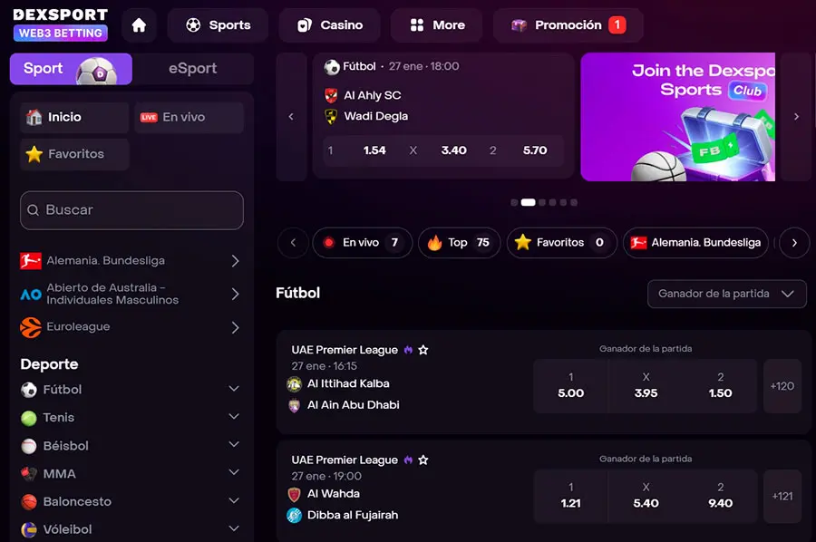The image size is (816, 542).
Task: Toggle favorite star for Al Wahda match
Action: 423,460
